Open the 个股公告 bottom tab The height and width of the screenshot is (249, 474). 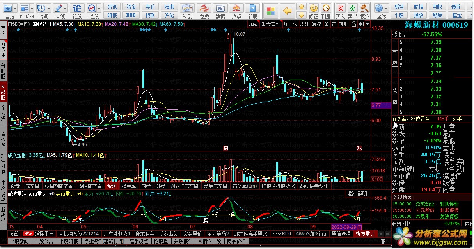click(x=44, y=241)
